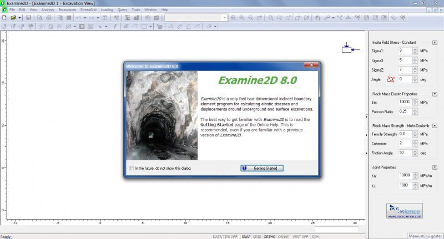444x239 pixels.
Task: Click the Redo arrow icon
Action: [92, 18]
